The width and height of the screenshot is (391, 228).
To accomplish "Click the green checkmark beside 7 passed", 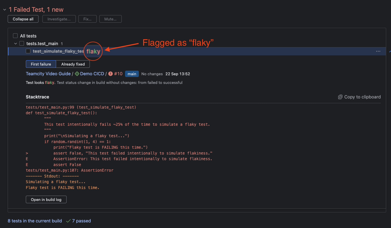I will click(x=68, y=221).
